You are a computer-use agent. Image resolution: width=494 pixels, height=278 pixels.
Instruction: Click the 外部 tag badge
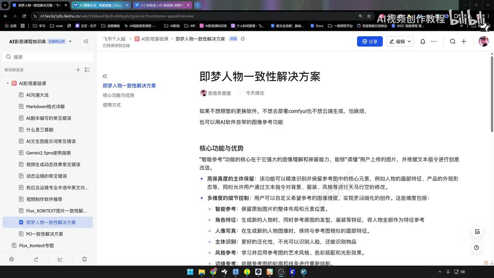click(x=233, y=39)
